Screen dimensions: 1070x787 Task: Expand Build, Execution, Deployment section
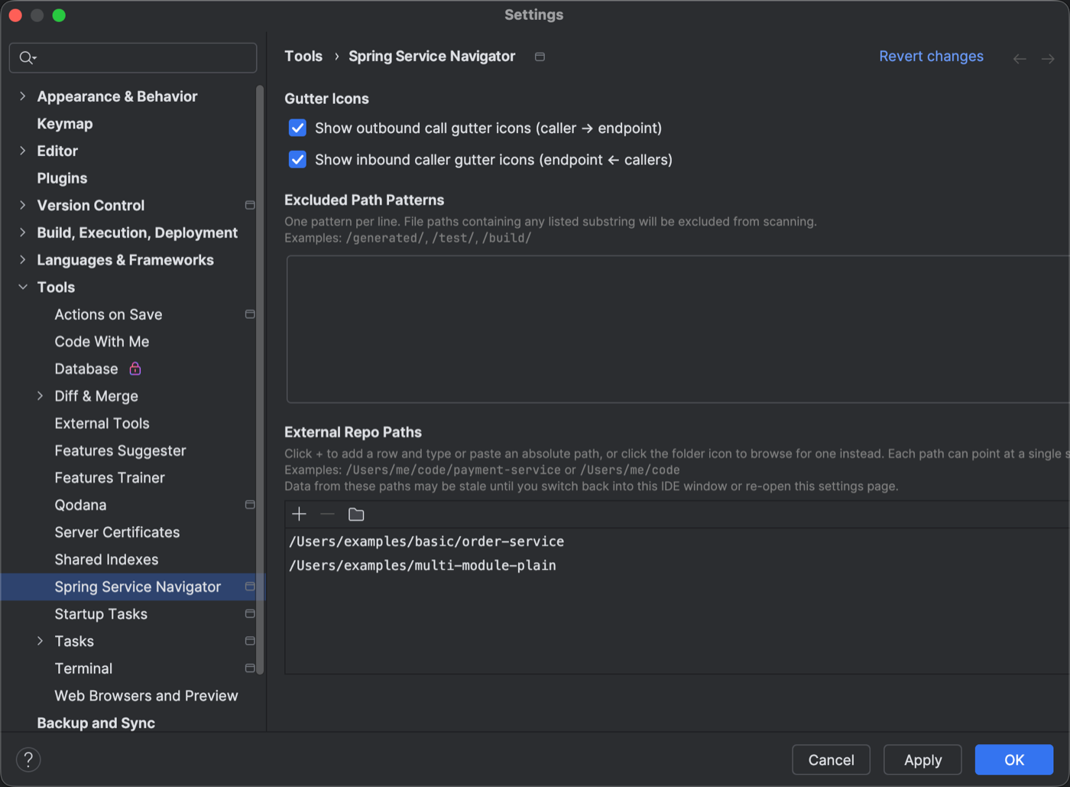(22, 233)
